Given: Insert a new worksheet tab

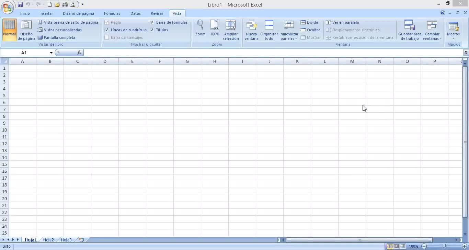Looking at the screenshot, I should [x=81, y=240].
